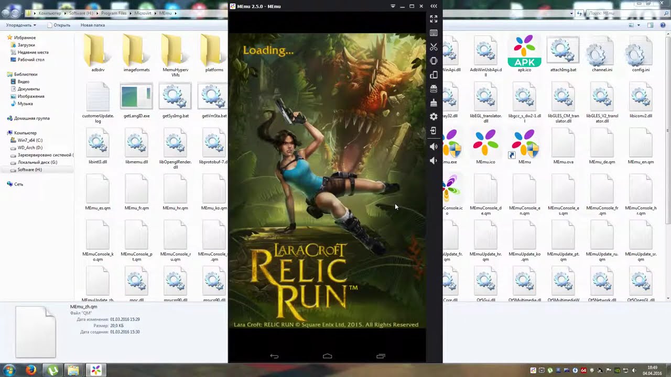Open MEmu settings gear icon
The image size is (671, 377).
click(x=434, y=117)
